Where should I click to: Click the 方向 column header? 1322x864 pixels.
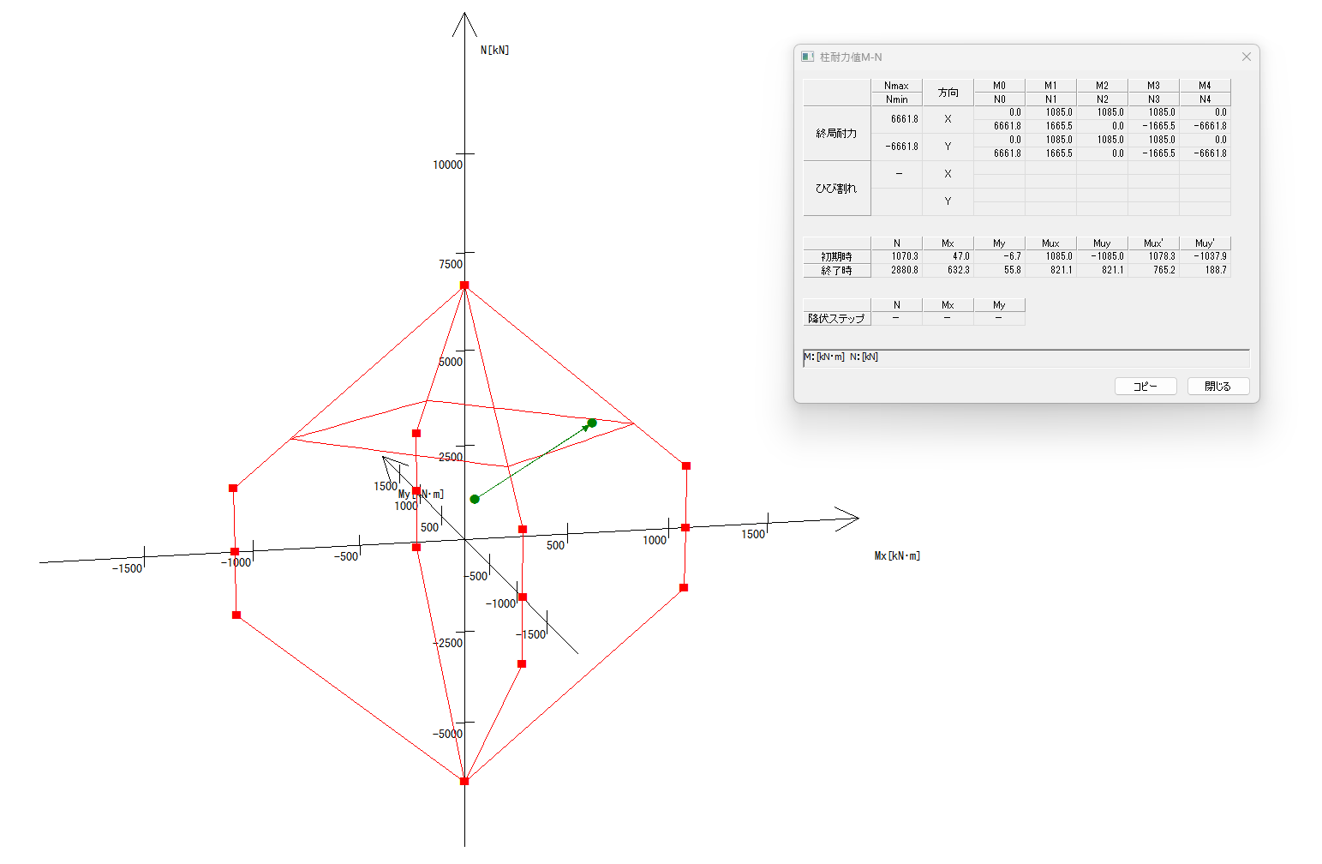(x=948, y=93)
